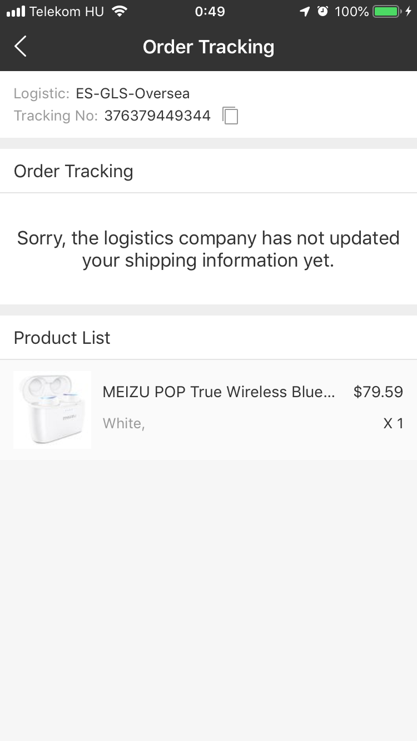Open the MEIZU POP earbuds thumbnail
The height and width of the screenshot is (741, 417).
click(52, 409)
